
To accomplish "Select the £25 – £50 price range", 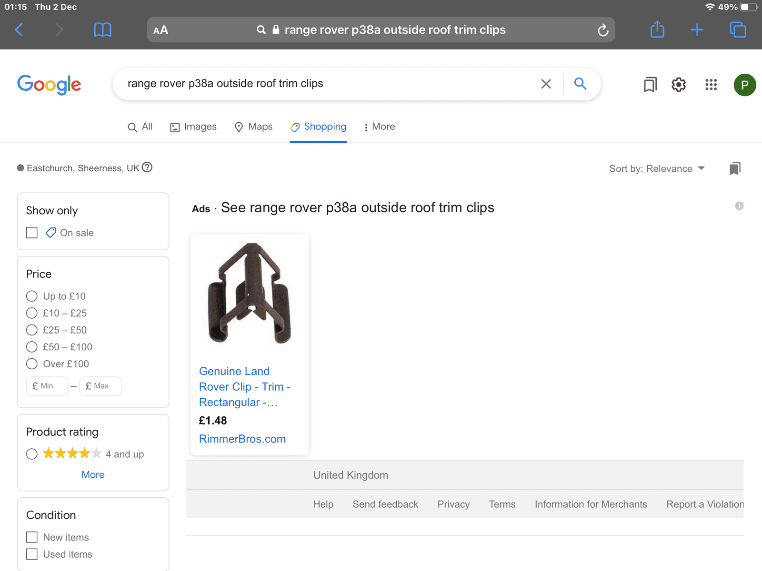I will coord(32,330).
